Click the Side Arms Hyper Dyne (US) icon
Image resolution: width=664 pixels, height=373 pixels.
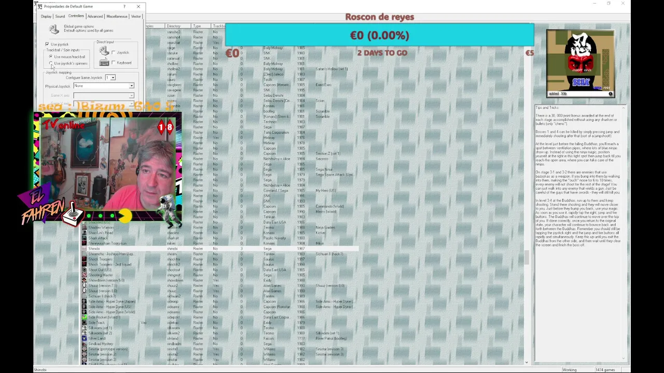[x=84, y=307]
